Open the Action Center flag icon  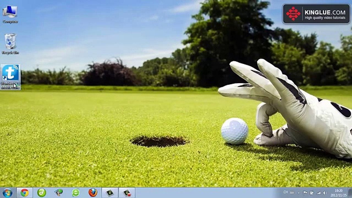pyautogui.click(x=305, y=193)
